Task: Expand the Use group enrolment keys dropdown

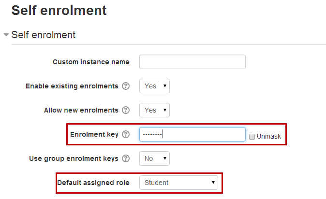Action: 154,158
